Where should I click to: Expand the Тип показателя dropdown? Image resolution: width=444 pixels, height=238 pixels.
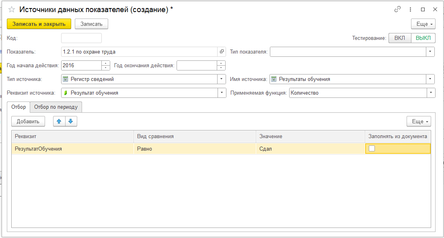click(x=430, y=52)
